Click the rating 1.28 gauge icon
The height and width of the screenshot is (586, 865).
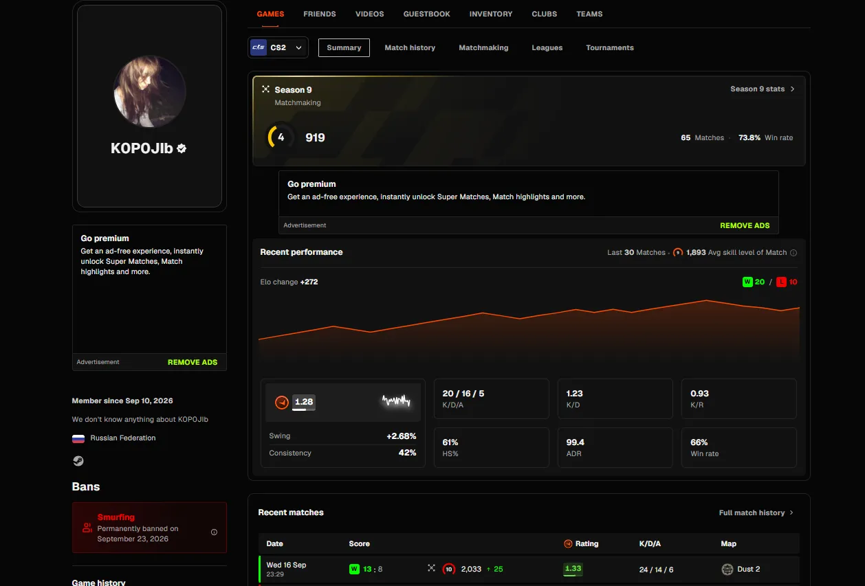pyautogui.click(x=281, y=403)
